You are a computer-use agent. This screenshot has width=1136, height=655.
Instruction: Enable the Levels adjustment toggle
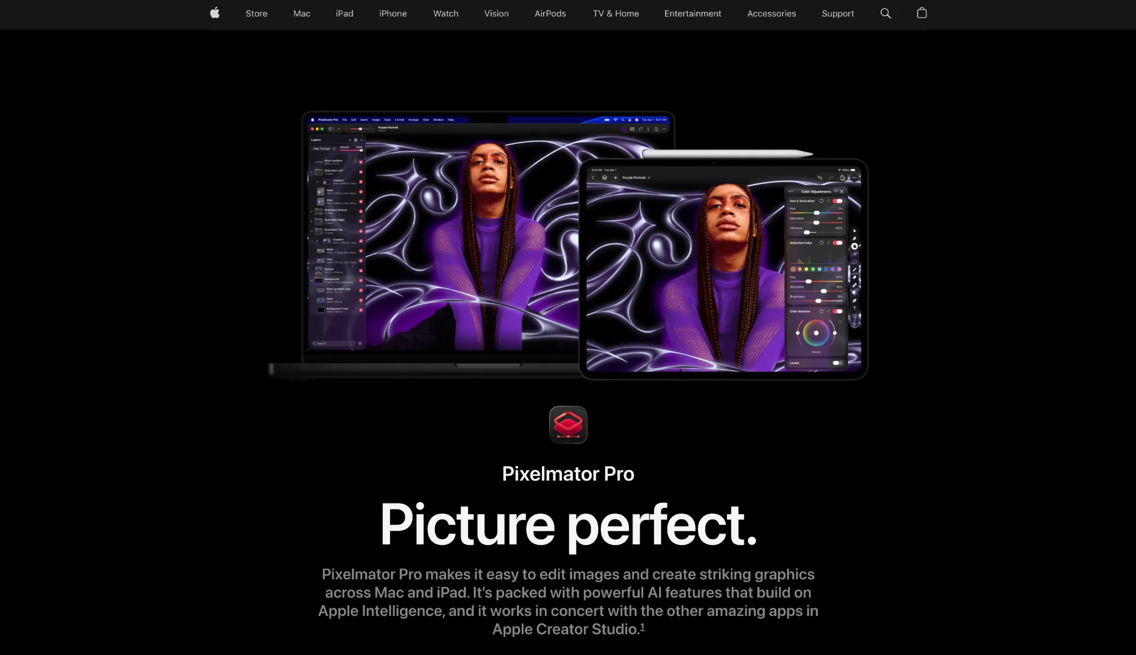click(x=837, y=363)
